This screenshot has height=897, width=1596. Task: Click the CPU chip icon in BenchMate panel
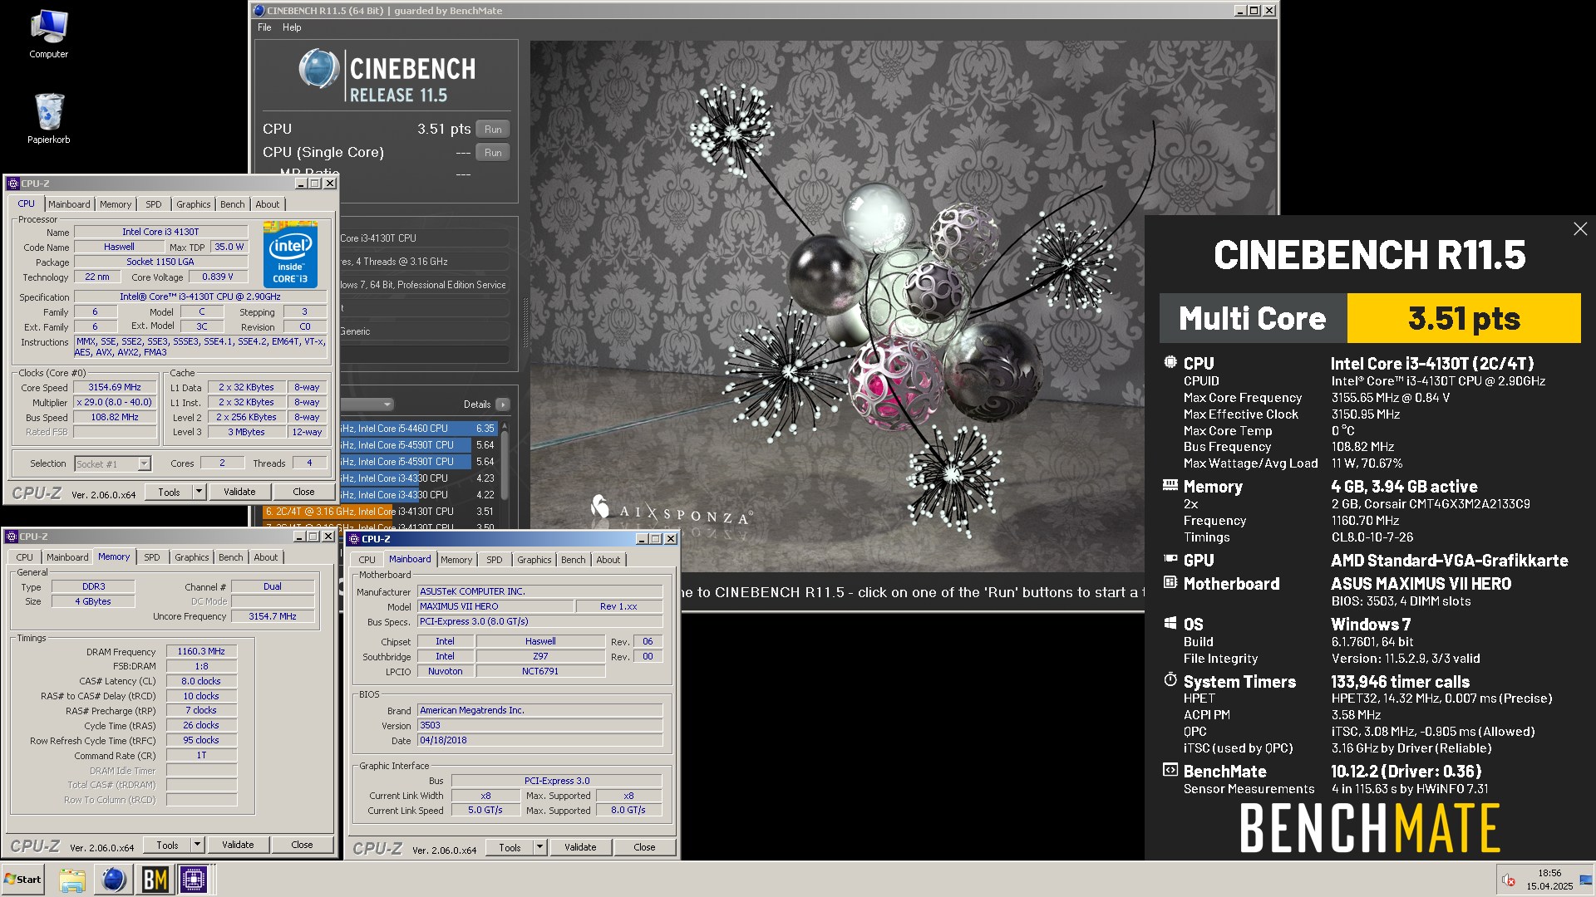(x=1170, y=362)
